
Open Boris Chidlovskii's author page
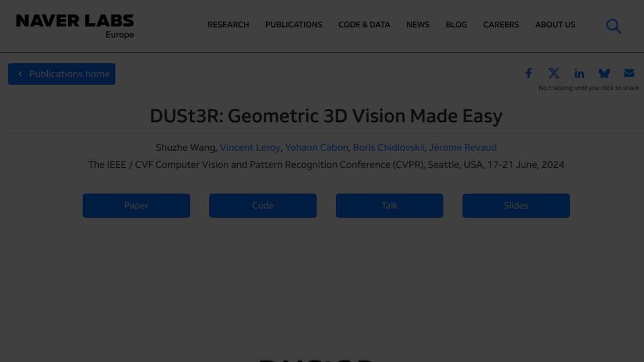[x=389, y=147]
